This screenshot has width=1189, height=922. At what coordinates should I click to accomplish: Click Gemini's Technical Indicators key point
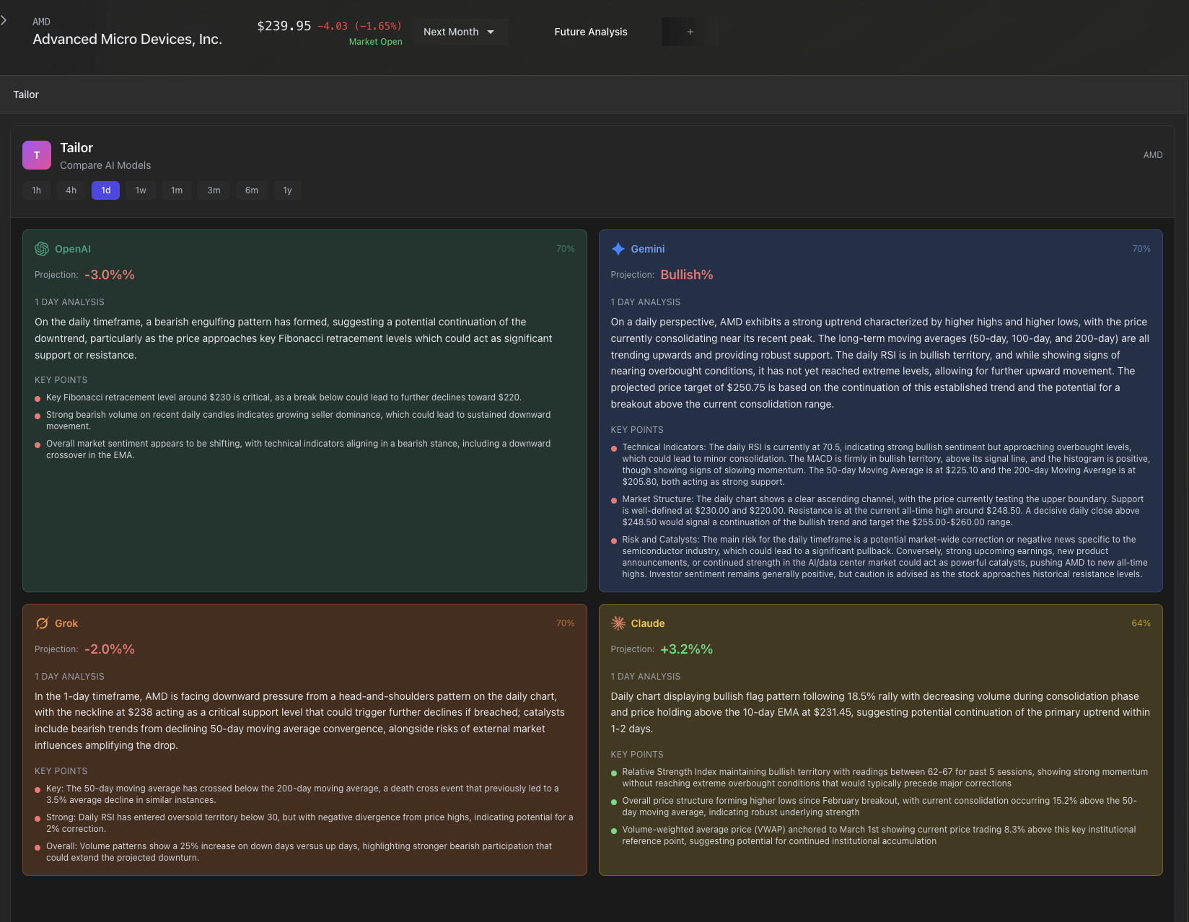coord(886,465)
